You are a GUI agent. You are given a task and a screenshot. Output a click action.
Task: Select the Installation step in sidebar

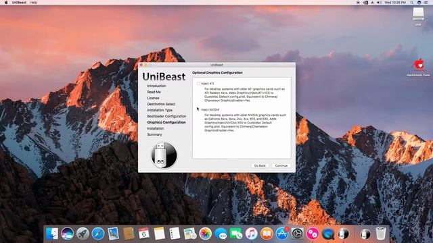tap(156, 128)
